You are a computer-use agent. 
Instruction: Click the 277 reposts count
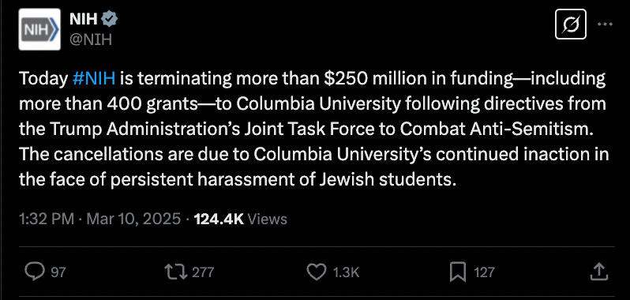pos(202,272)
